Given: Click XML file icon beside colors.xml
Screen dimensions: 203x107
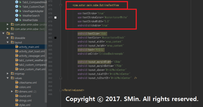Looking at the screenshot, I should 17,87.
